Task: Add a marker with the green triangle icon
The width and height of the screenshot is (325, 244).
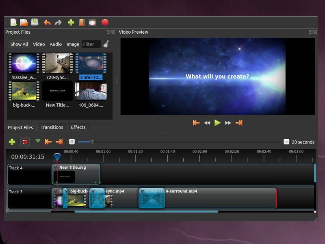Action: coord(38,142)
